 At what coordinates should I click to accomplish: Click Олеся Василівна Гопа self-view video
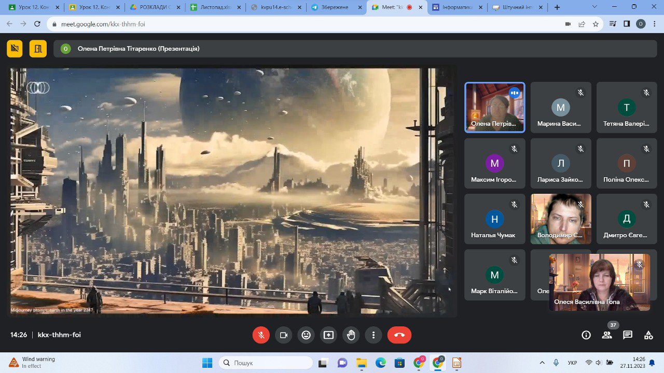point(600,282)
